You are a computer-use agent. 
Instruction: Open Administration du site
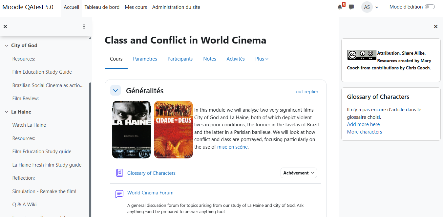176,7
